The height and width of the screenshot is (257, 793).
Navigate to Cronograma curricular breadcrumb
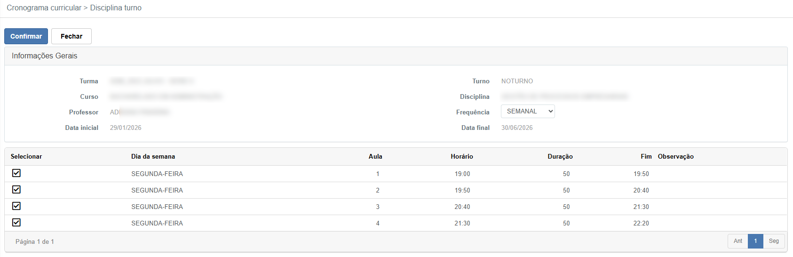click(44, 8)
